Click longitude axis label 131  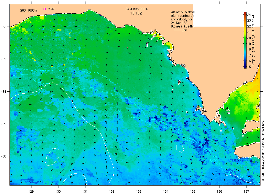[x=85, y=191]
